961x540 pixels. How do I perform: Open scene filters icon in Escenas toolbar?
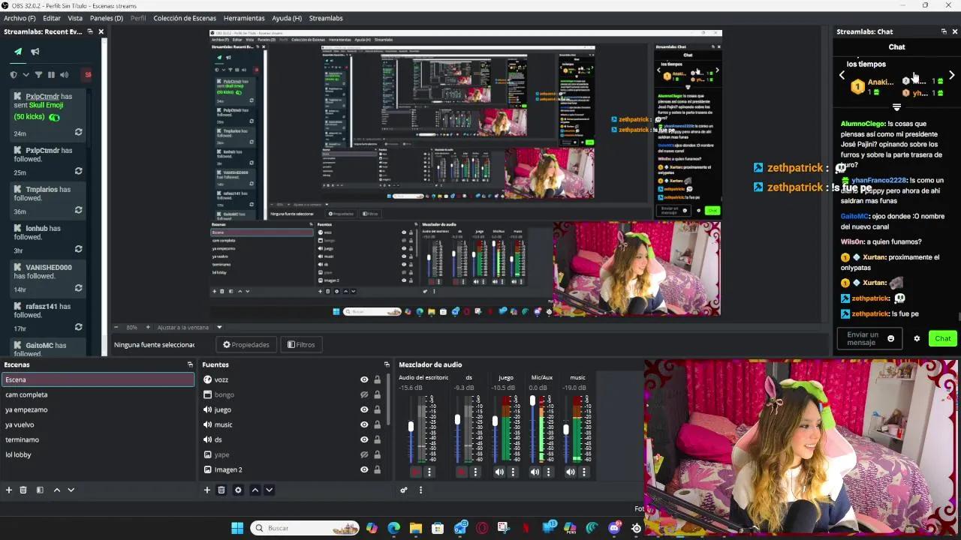pyautogui.click(x=40, y=490)
